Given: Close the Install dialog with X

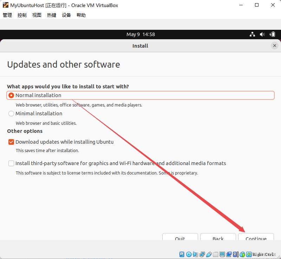Looking at the screenshot, I should coord(274,46).
